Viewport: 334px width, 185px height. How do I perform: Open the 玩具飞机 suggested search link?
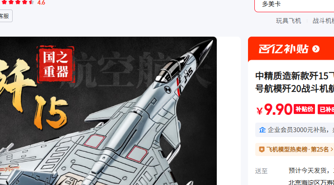[288, 21]
